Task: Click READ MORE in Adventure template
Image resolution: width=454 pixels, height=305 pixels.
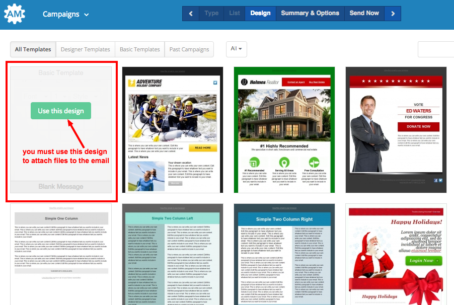Action: click(203, 148)
